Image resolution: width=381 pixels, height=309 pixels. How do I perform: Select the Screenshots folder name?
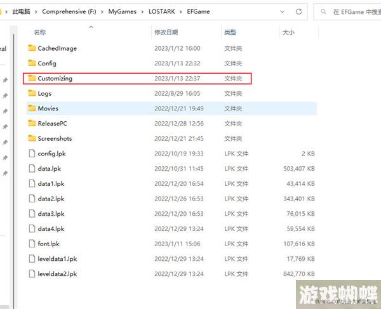tap(55, 138)
